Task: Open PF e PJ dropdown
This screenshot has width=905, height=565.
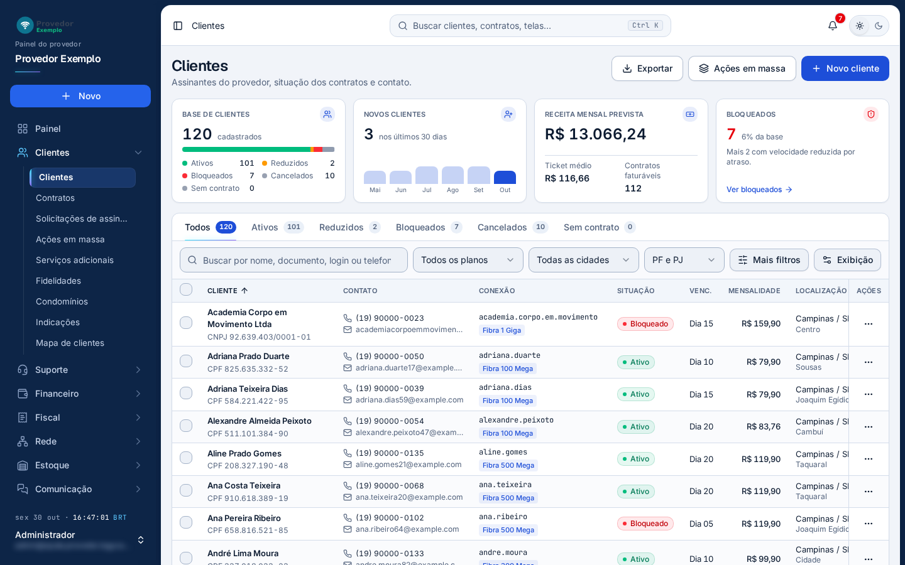Action: coord(684,260)
